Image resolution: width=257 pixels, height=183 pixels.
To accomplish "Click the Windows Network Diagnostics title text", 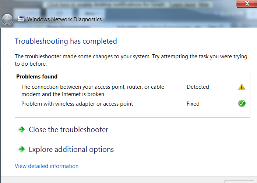I will [x=64, y=19].
